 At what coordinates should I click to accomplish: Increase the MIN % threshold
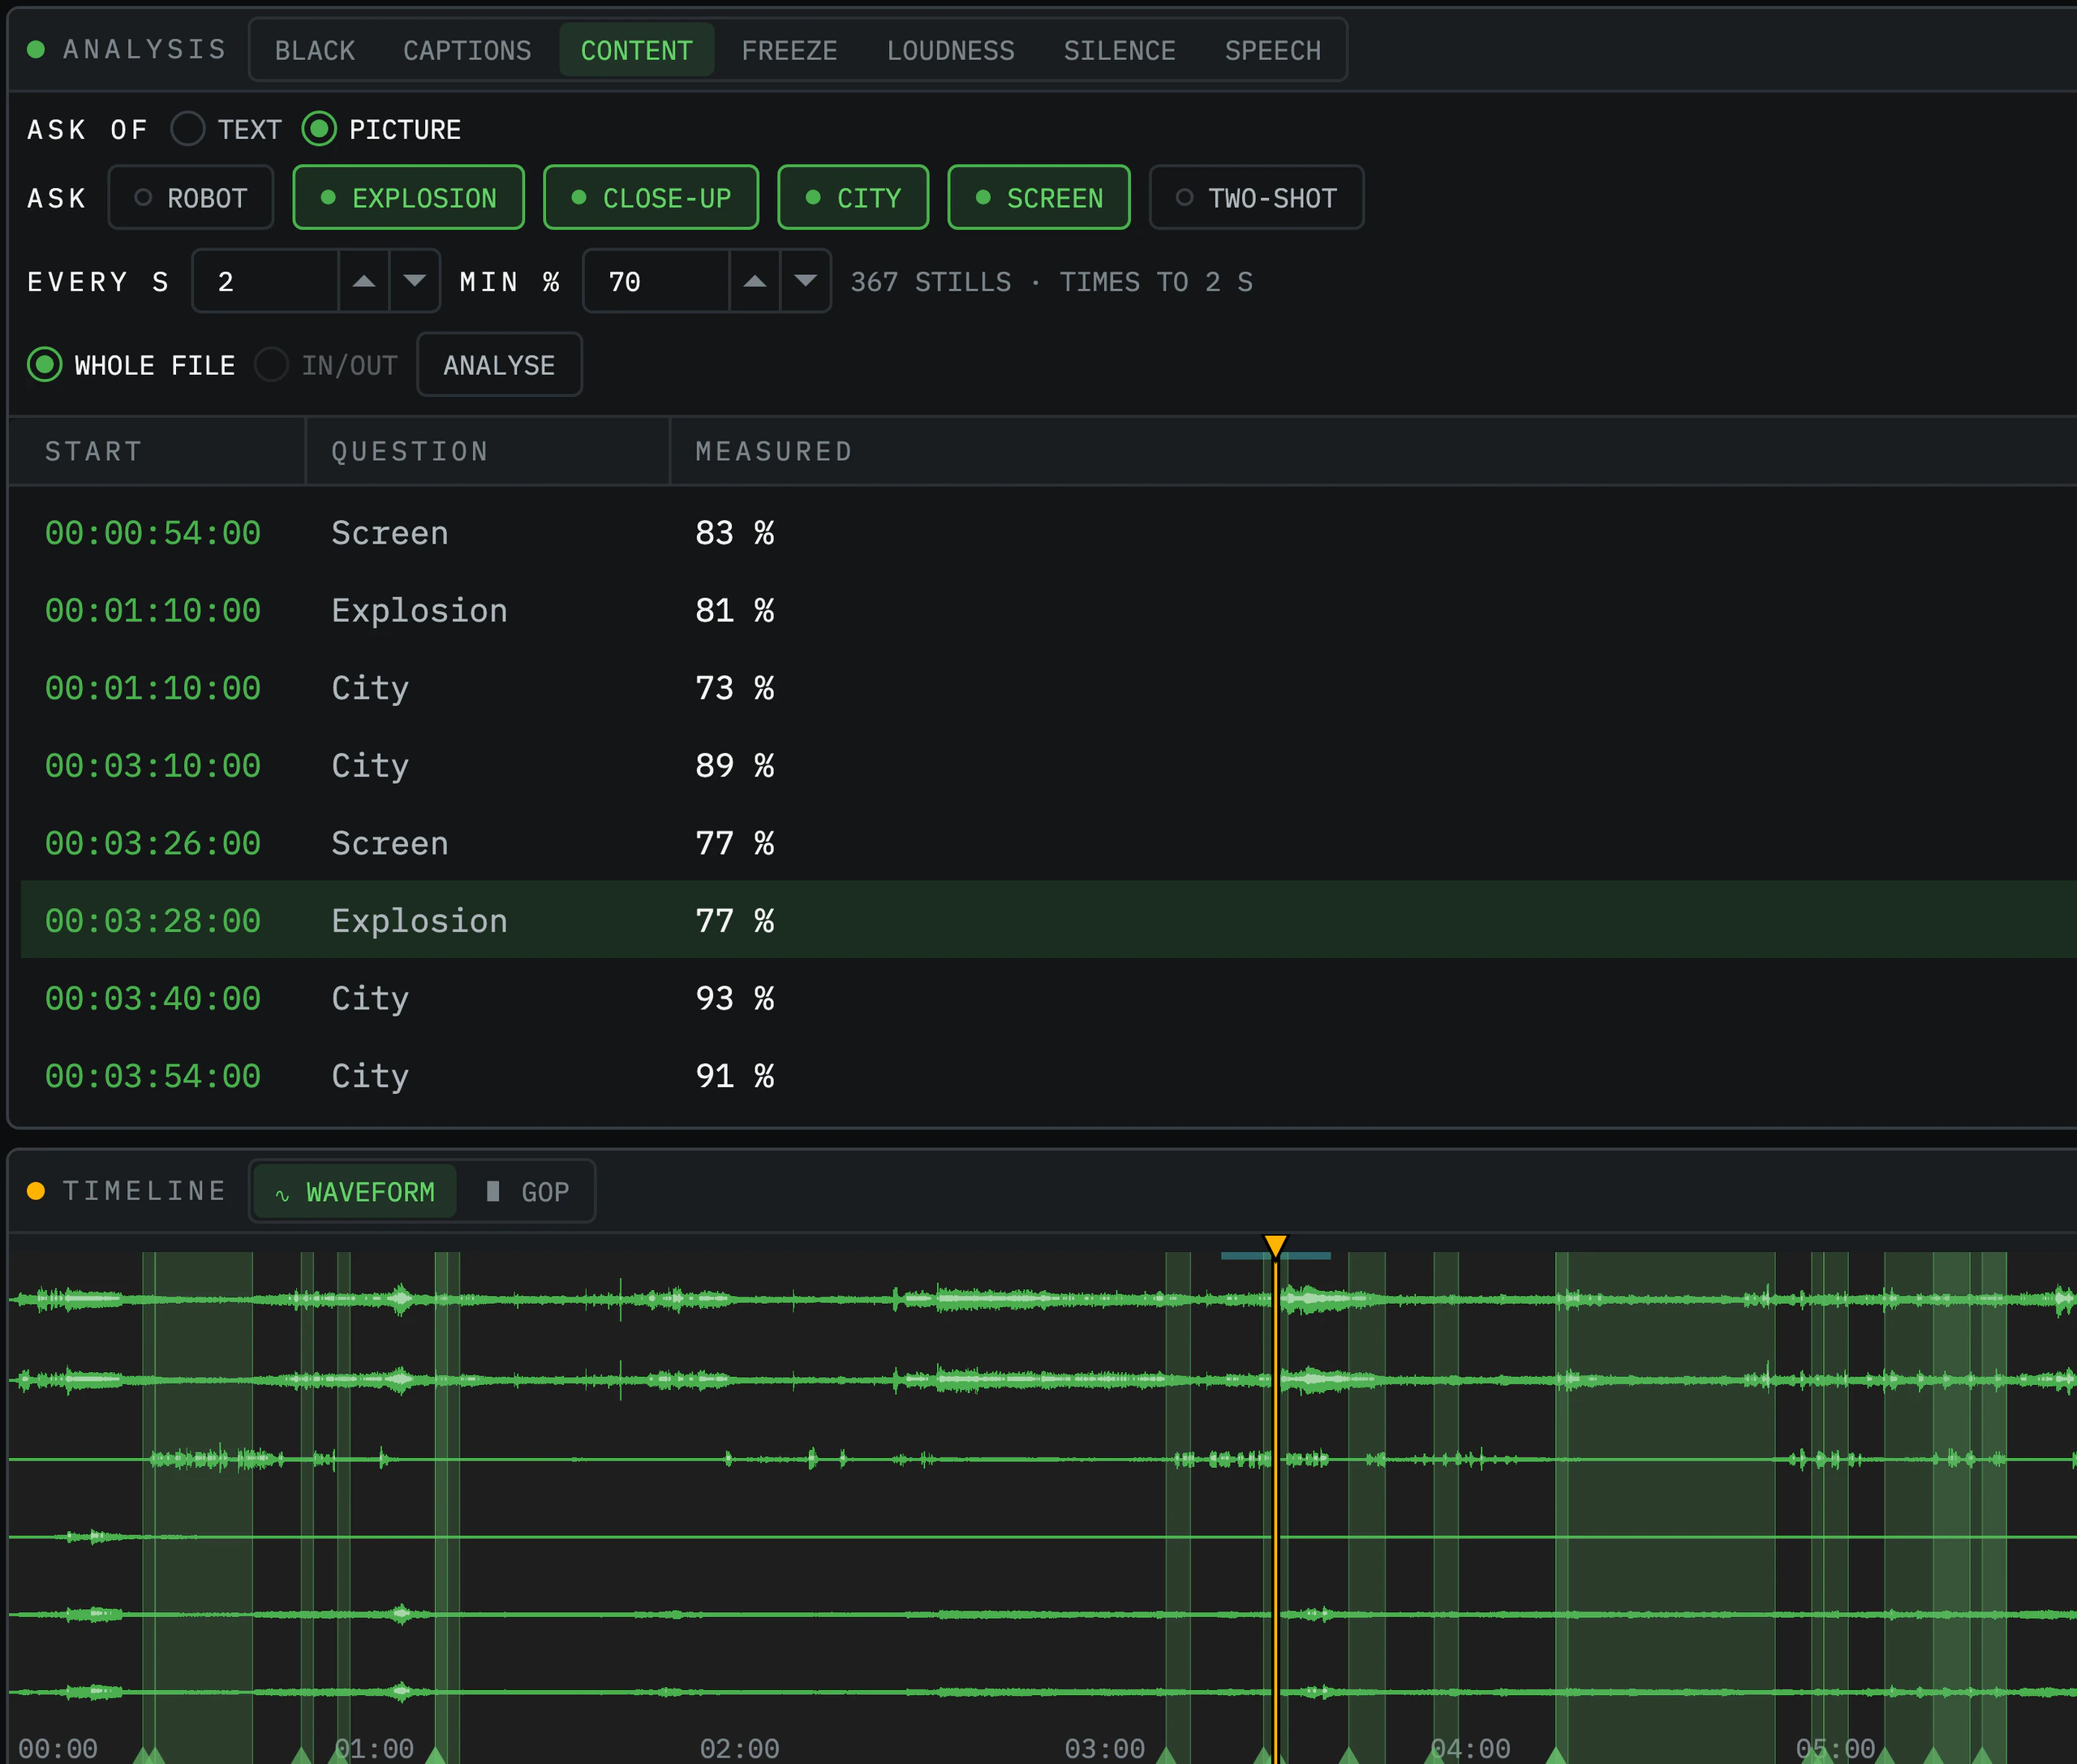755,282
